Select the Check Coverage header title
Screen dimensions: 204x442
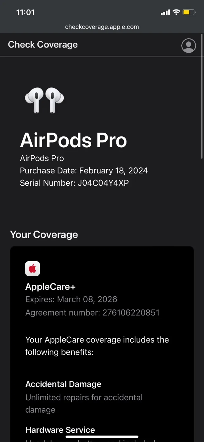(43, 45)
